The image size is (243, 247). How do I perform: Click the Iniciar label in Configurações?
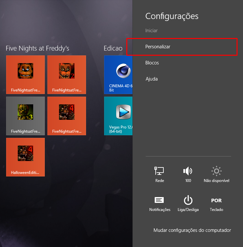point(151,31)
